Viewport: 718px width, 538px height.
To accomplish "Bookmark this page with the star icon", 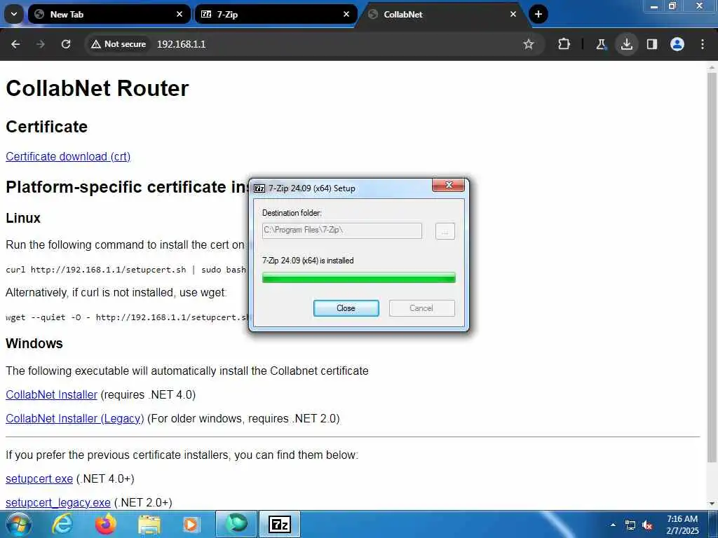I will 529,44.
